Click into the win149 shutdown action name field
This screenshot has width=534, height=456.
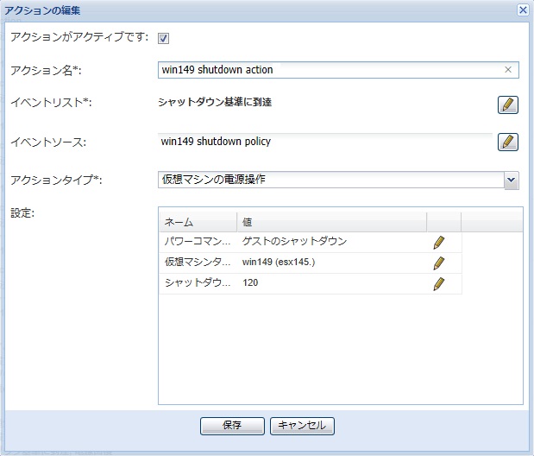pos(328,70)
